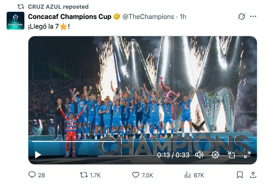Image resolution: width=264 pixels, height=184 pixels.
Task: Open video settings gear
Action: click(215, 155)
